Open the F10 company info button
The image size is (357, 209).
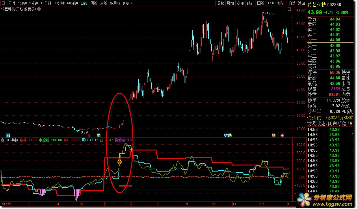click(271, 3)
